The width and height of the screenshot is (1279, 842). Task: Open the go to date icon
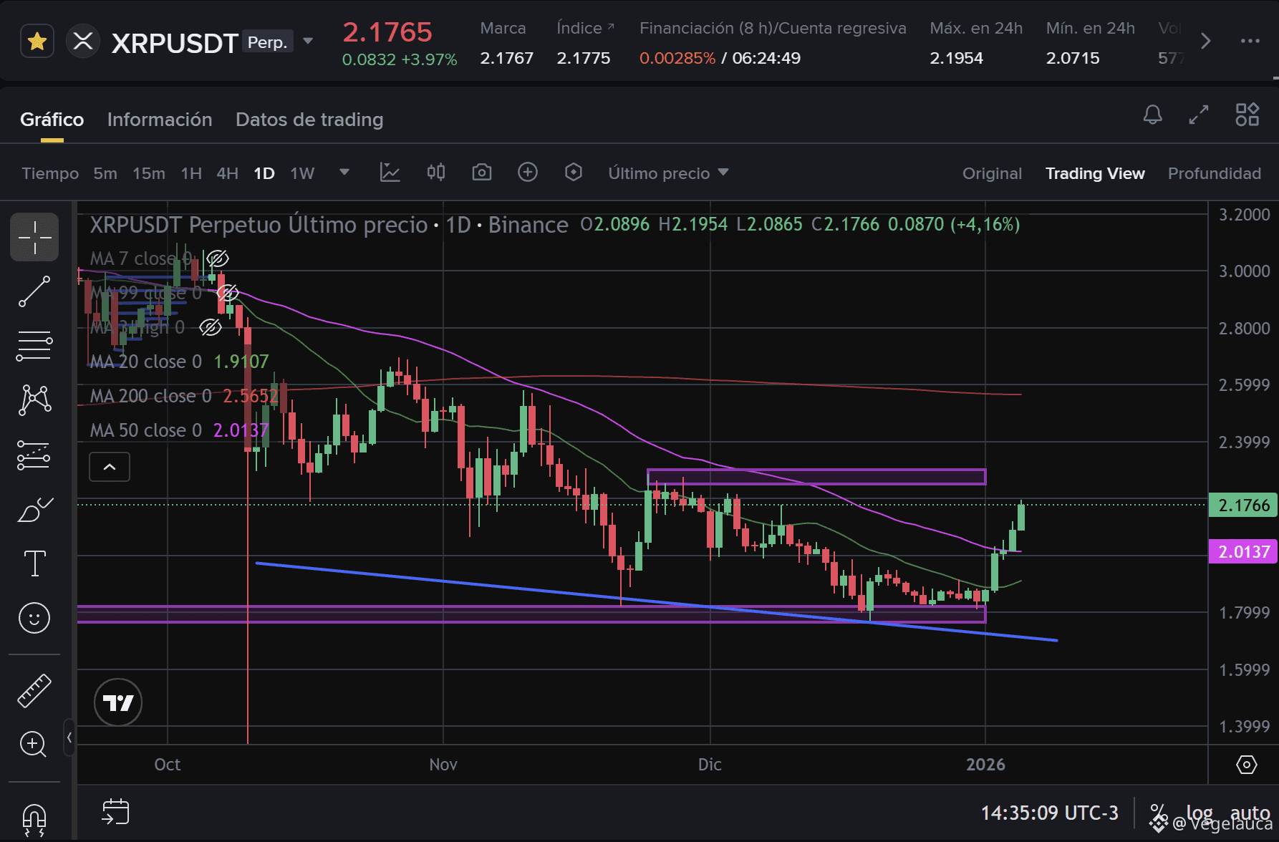click(x=115, y=813)
